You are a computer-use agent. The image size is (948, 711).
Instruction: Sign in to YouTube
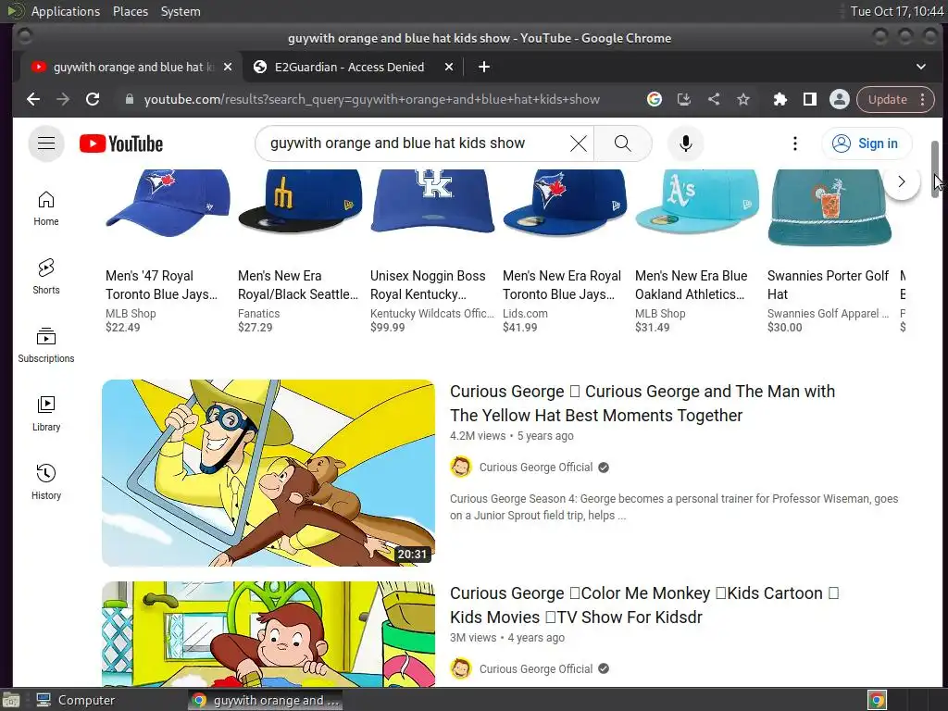(x=866, y=143)
